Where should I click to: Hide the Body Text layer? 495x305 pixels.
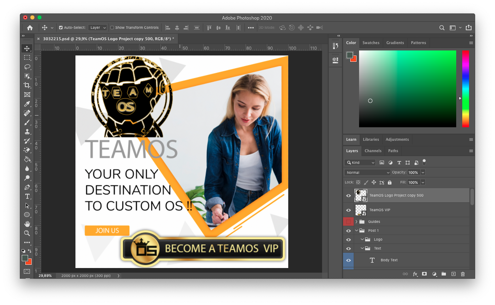[349, 260]
